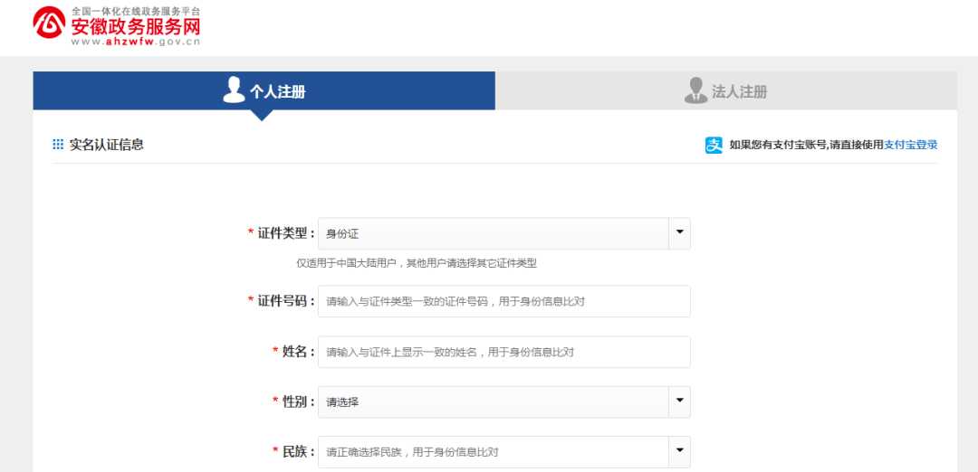Expand the 证件类型 dropdown arrow
Screen dimensions: 978x472
tap(679, 233)
